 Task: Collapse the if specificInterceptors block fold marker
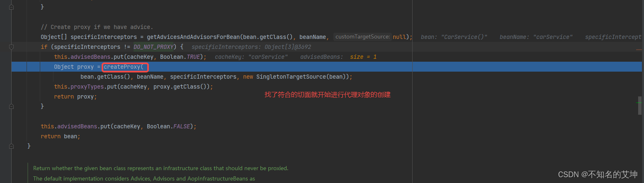coord(11,47)
